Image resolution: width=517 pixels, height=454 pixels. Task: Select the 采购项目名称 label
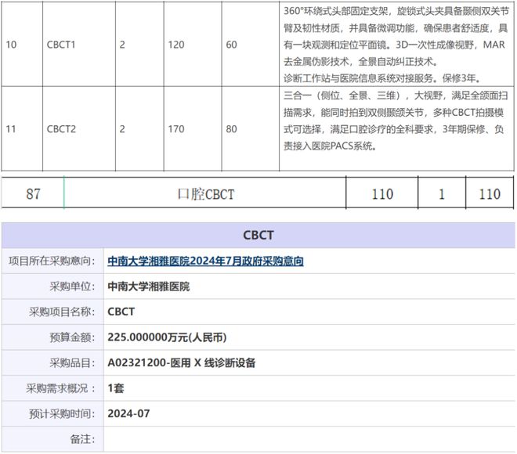(x=62, y=312)
